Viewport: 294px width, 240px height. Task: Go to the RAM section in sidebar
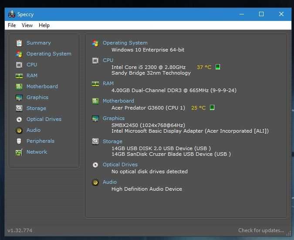coord(32,75)
